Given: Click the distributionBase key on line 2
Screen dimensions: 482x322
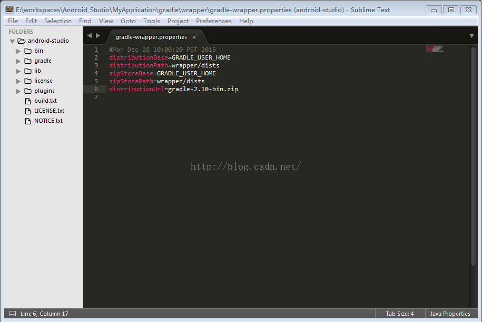Looking at the screenshot, I should coord(139,57).
